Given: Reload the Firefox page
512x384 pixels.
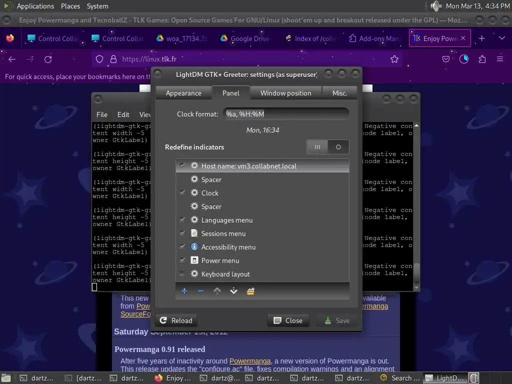Looking at the screenshot, I should tap(48, 59).
